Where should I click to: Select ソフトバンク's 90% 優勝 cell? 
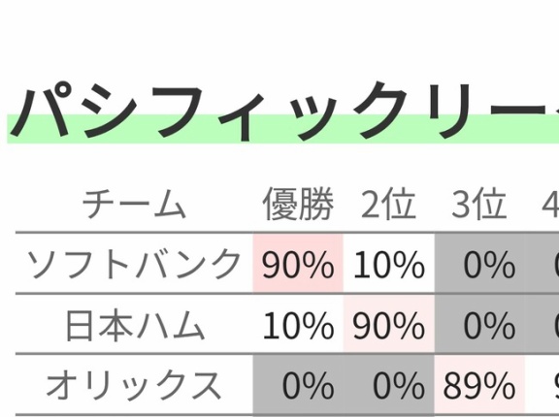(x=298, y=264)
